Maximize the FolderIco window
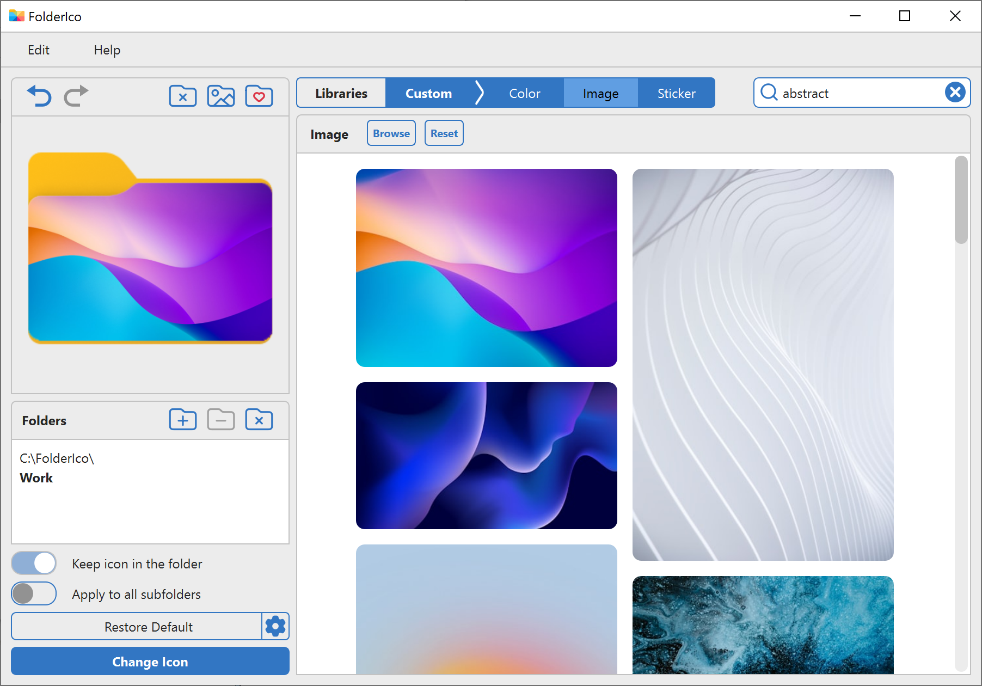Viewport: 982px width, 686px height. coord(905,16)
